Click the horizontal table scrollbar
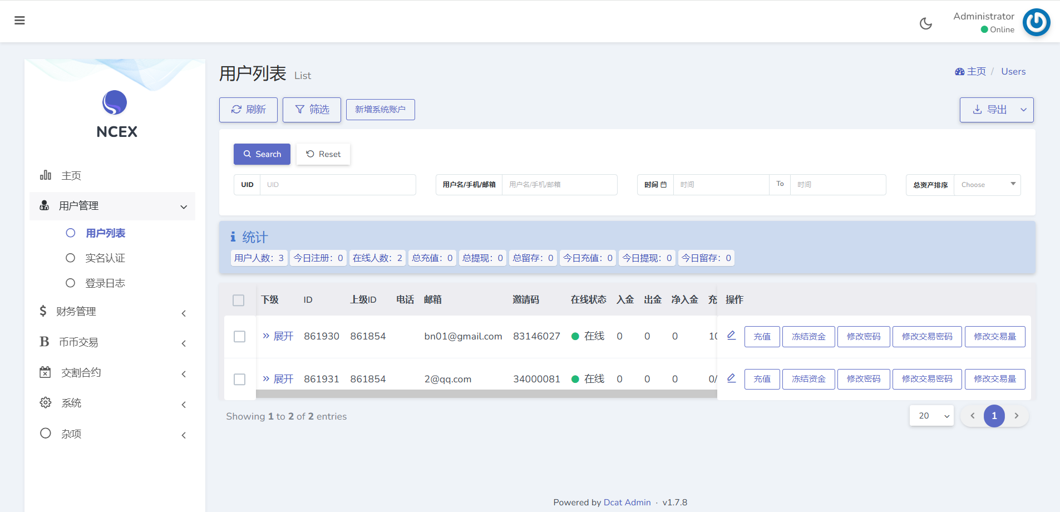The width and height of the screenshot is (1060, 512). [x=486, y=394]
